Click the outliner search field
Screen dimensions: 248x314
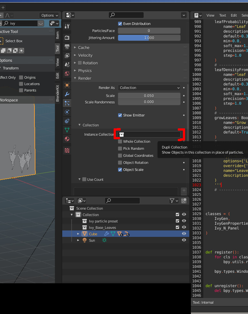pos(122,201)
